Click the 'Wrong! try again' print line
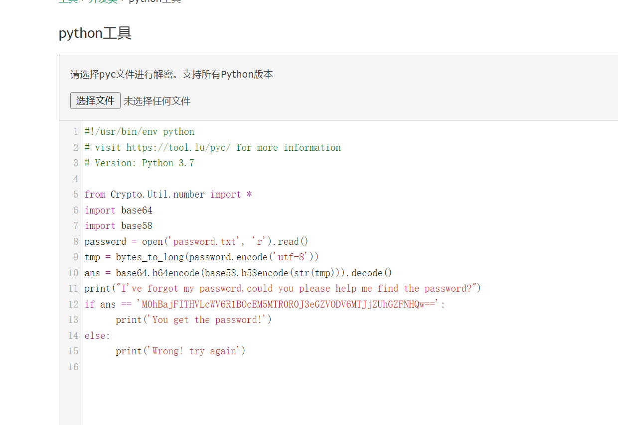Image resolution: width=618 pixels, height=425 pixels. coord(180,351)
